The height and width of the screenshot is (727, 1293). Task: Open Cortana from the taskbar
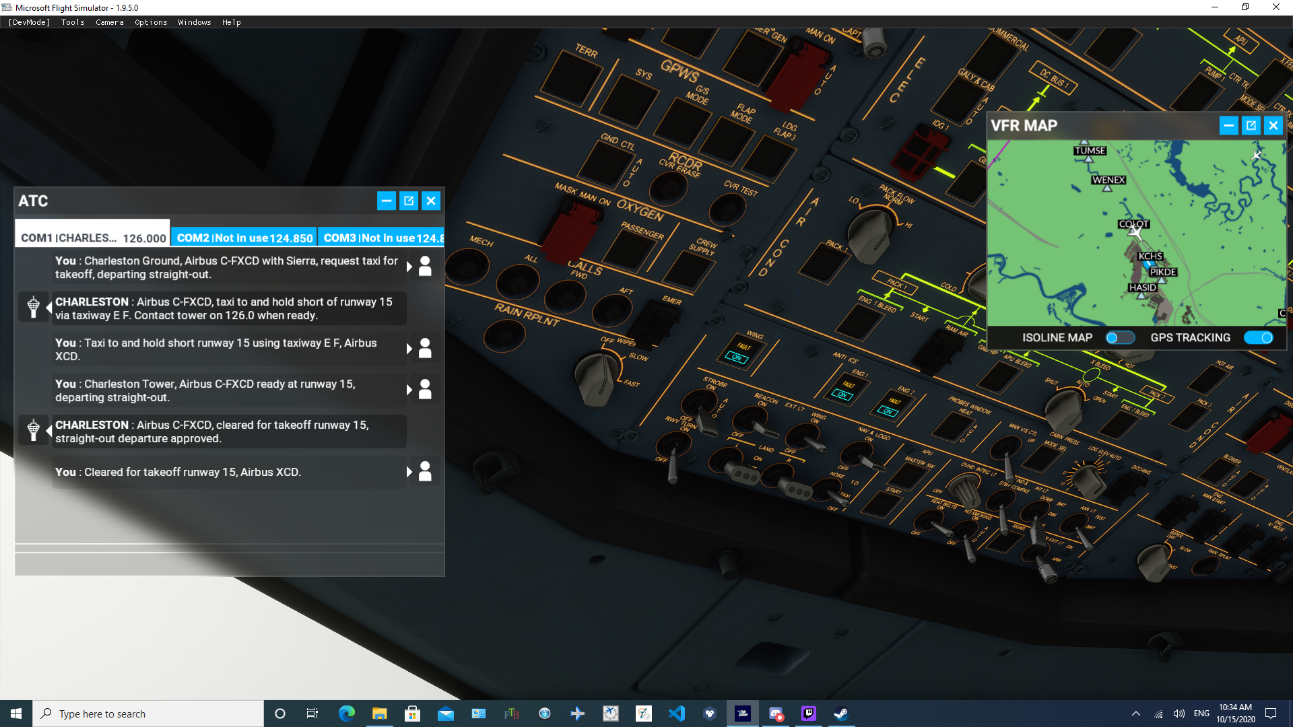pos(280,714)
